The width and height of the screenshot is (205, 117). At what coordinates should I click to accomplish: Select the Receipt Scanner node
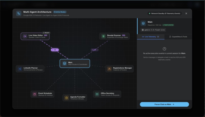tap(114, 36)
